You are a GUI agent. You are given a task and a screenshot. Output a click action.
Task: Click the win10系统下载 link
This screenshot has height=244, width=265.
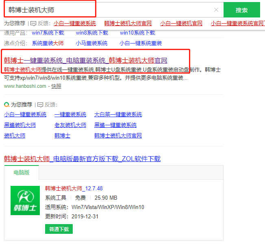(x=137, y=33)
